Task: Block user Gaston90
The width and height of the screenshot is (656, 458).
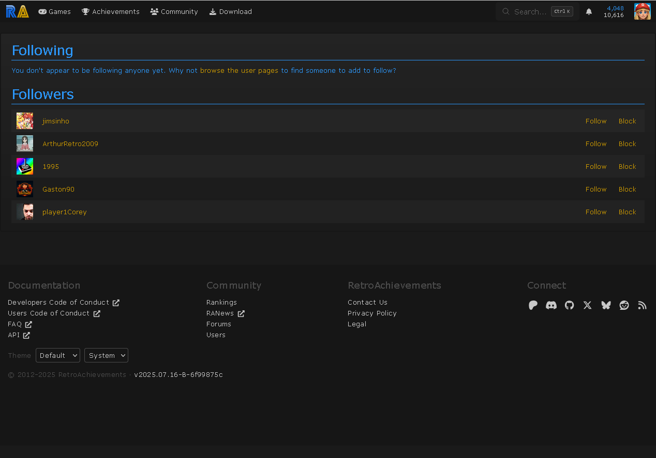Action: pos(628,189)
